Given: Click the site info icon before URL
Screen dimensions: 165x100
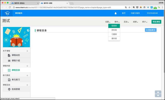Looking at the screenshot, I should 14,7.
